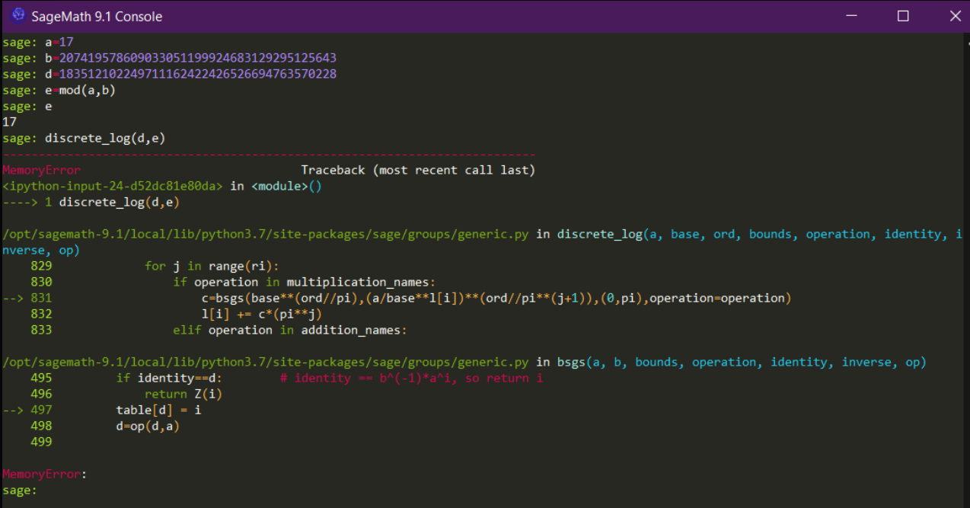The height and width of the screenshot is (508, 970).
Task: Click line 830 "if operation in multiplication_names:"
Action: pos(233,282)
